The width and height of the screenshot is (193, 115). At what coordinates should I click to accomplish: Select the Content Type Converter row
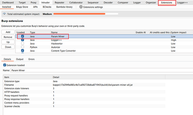pos(104,51)
